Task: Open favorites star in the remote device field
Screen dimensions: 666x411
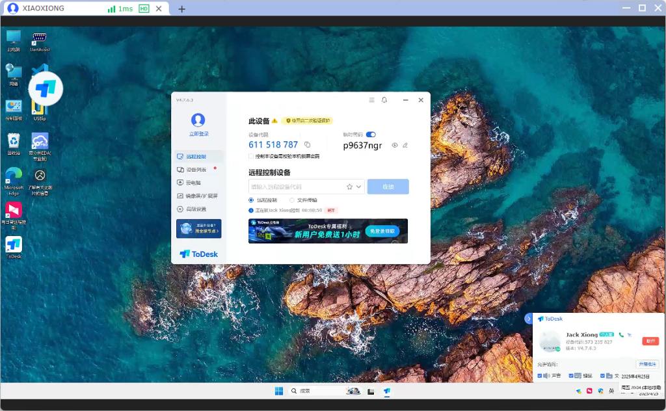Action: pos(349,187)
